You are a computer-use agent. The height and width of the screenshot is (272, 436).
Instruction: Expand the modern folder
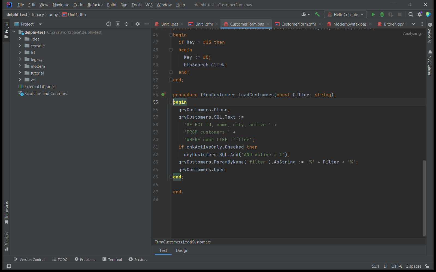[x=20, y=66]
